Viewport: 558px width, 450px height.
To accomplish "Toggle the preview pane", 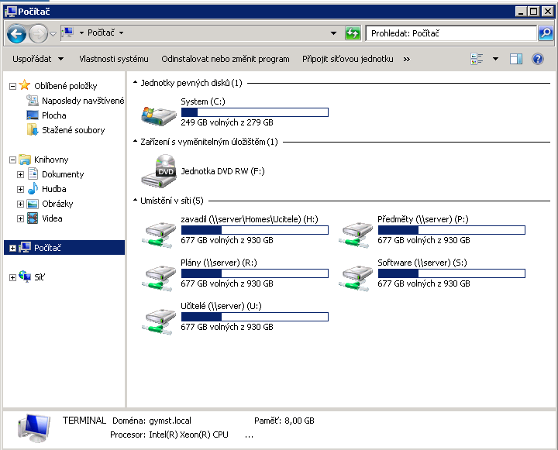I will 516,59.
